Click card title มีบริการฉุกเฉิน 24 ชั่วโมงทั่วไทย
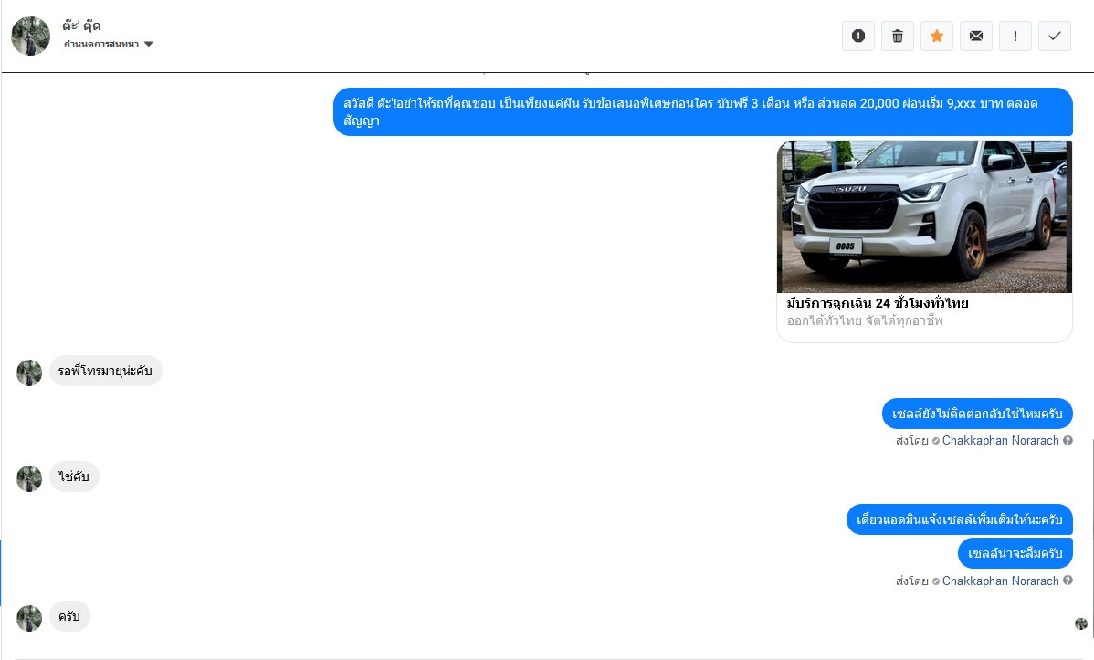The image size is (1094, 660). coord(878,303)
